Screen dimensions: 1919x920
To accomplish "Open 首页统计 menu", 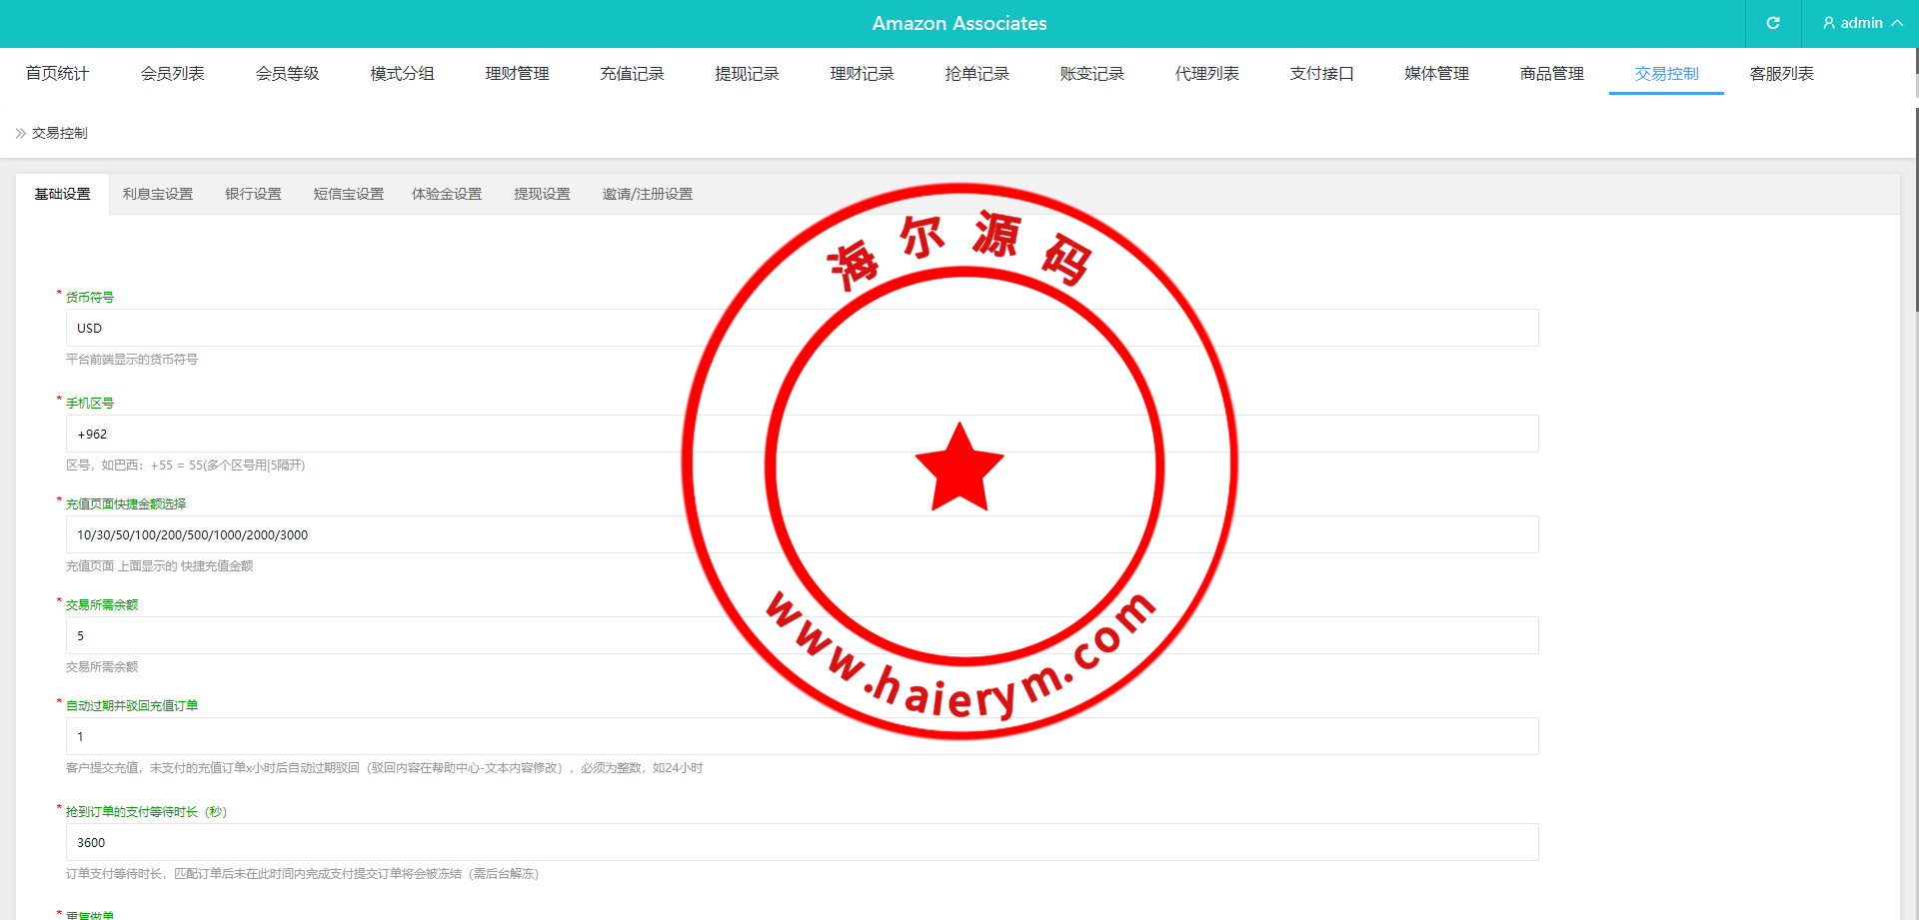I will [57, 73].
